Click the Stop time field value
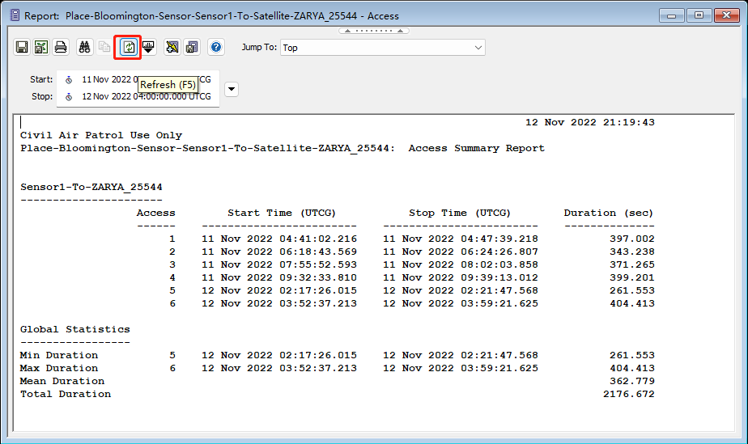The width and height of the screenshot is (748, 444). (x=146, y=97)
